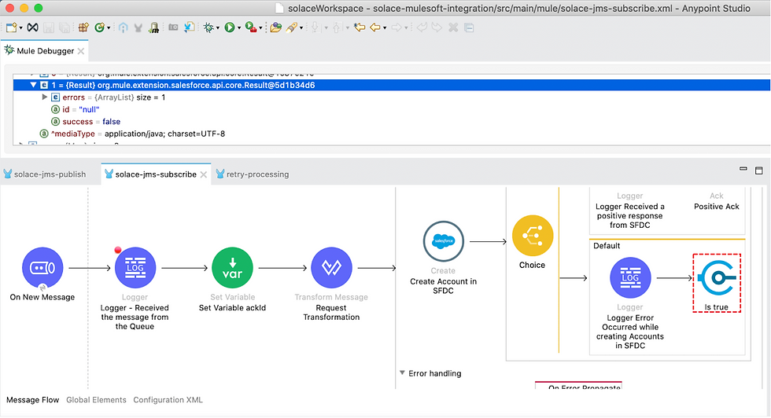The width and height of the screenshot is (771, 418).
Task: Click Run External Tools icon with red toolbox
Action: [251, 27]
